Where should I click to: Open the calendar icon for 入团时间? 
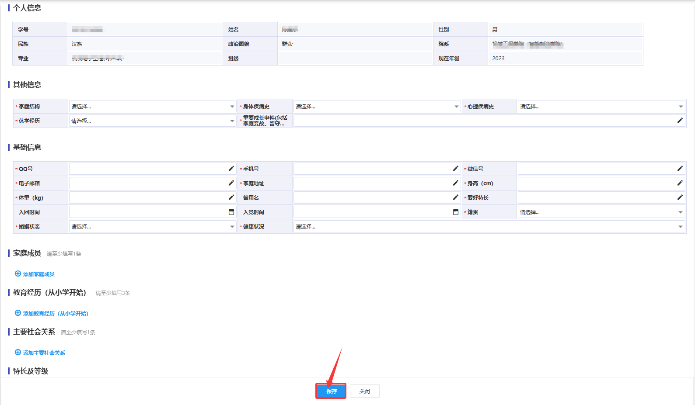(231, 212)
